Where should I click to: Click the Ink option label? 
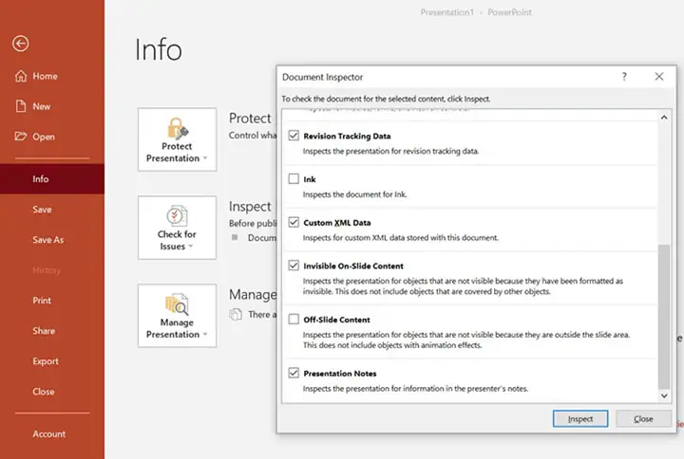coord(310,179)
